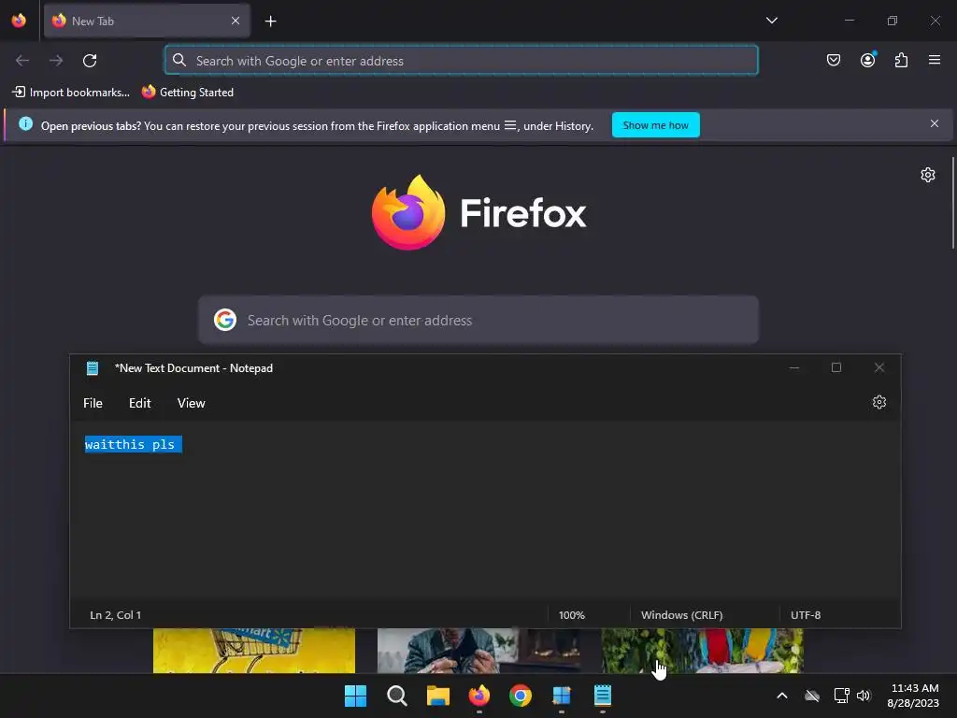Click Import bookmarks bookmark item
This screenshot has width=957, height=718.
click(71, 93)
